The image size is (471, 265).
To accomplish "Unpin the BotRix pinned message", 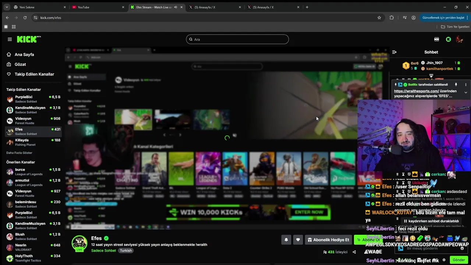I will click(x=456, y=85).
